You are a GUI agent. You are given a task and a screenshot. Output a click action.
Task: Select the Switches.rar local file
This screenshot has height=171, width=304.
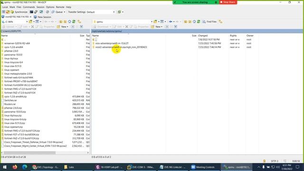click(10, 100)
